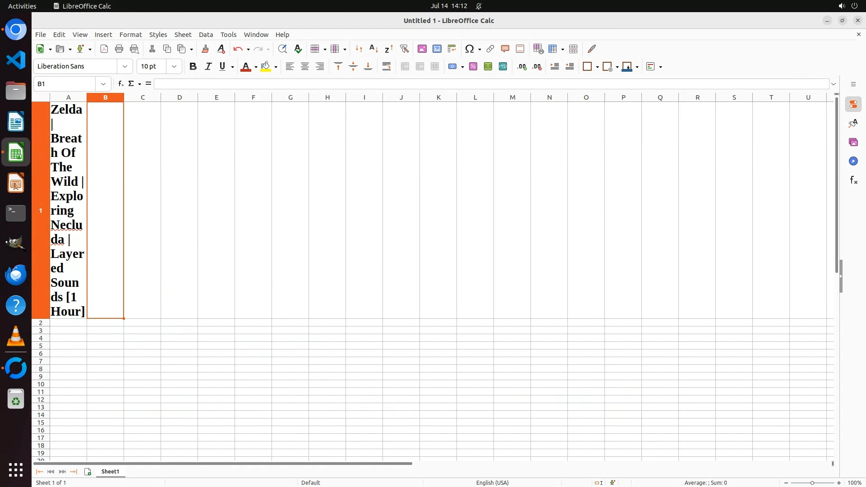Toggle Bold formatting
Screen dimensions: 866x487
pyautogui.click(x=193, y=67)
